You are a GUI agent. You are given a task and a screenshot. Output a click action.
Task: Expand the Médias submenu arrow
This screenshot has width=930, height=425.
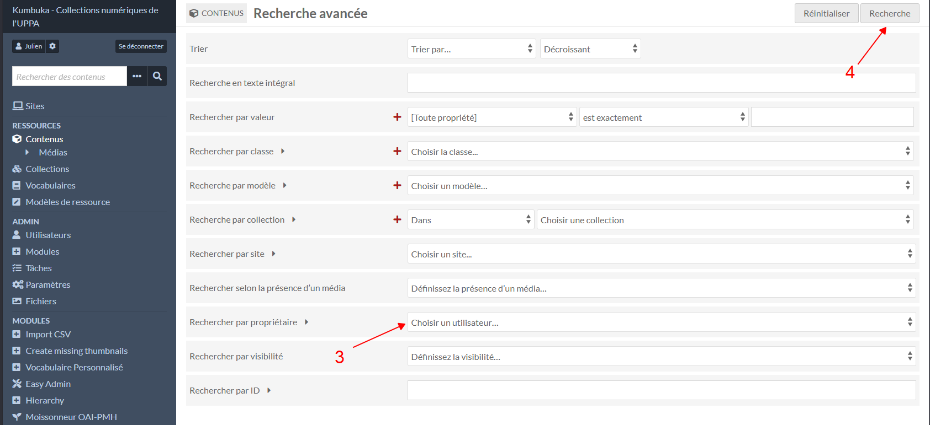coord(27,152)
